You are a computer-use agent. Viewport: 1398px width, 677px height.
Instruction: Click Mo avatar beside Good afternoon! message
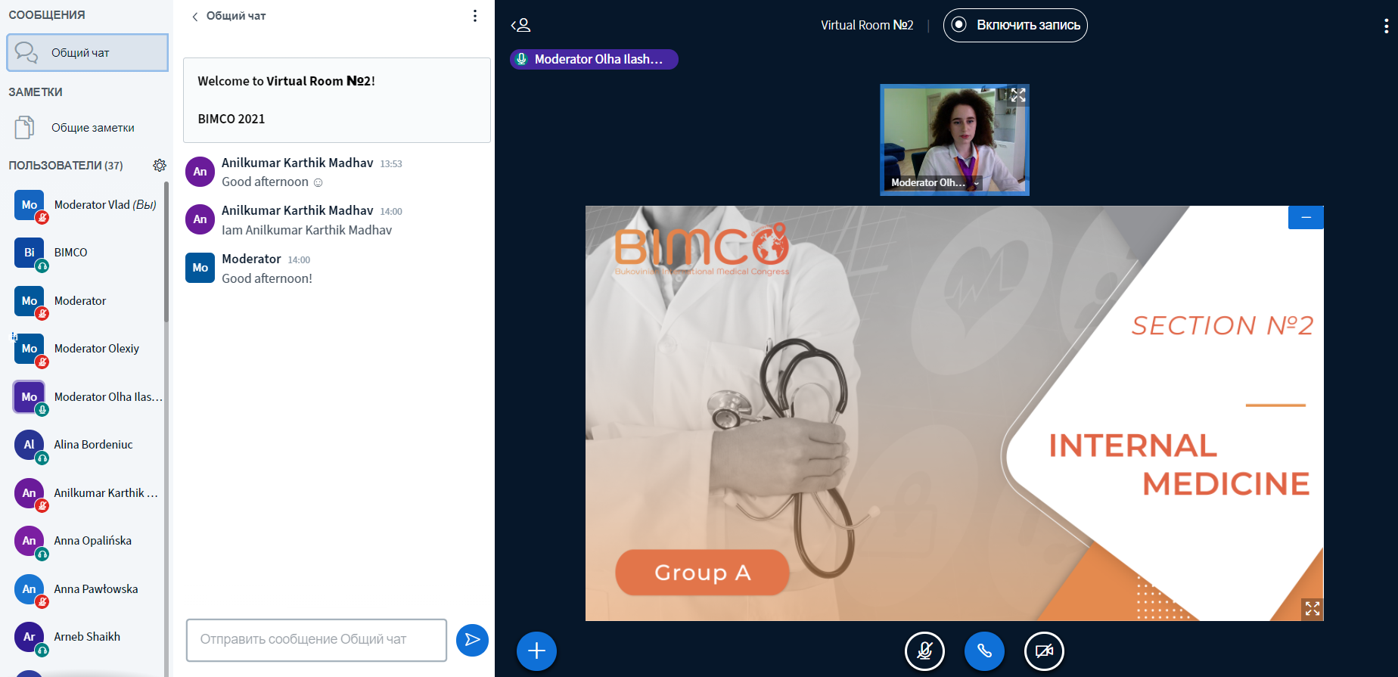(200, 268)
